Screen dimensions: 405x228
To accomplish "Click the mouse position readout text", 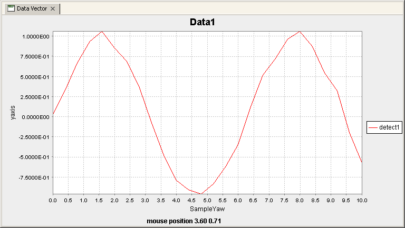I will [x=184, y=221].
